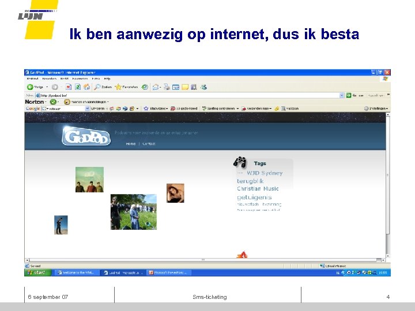The image size is (415, 311).
Task: Click the GodPod logo
Action: (86, 136)
